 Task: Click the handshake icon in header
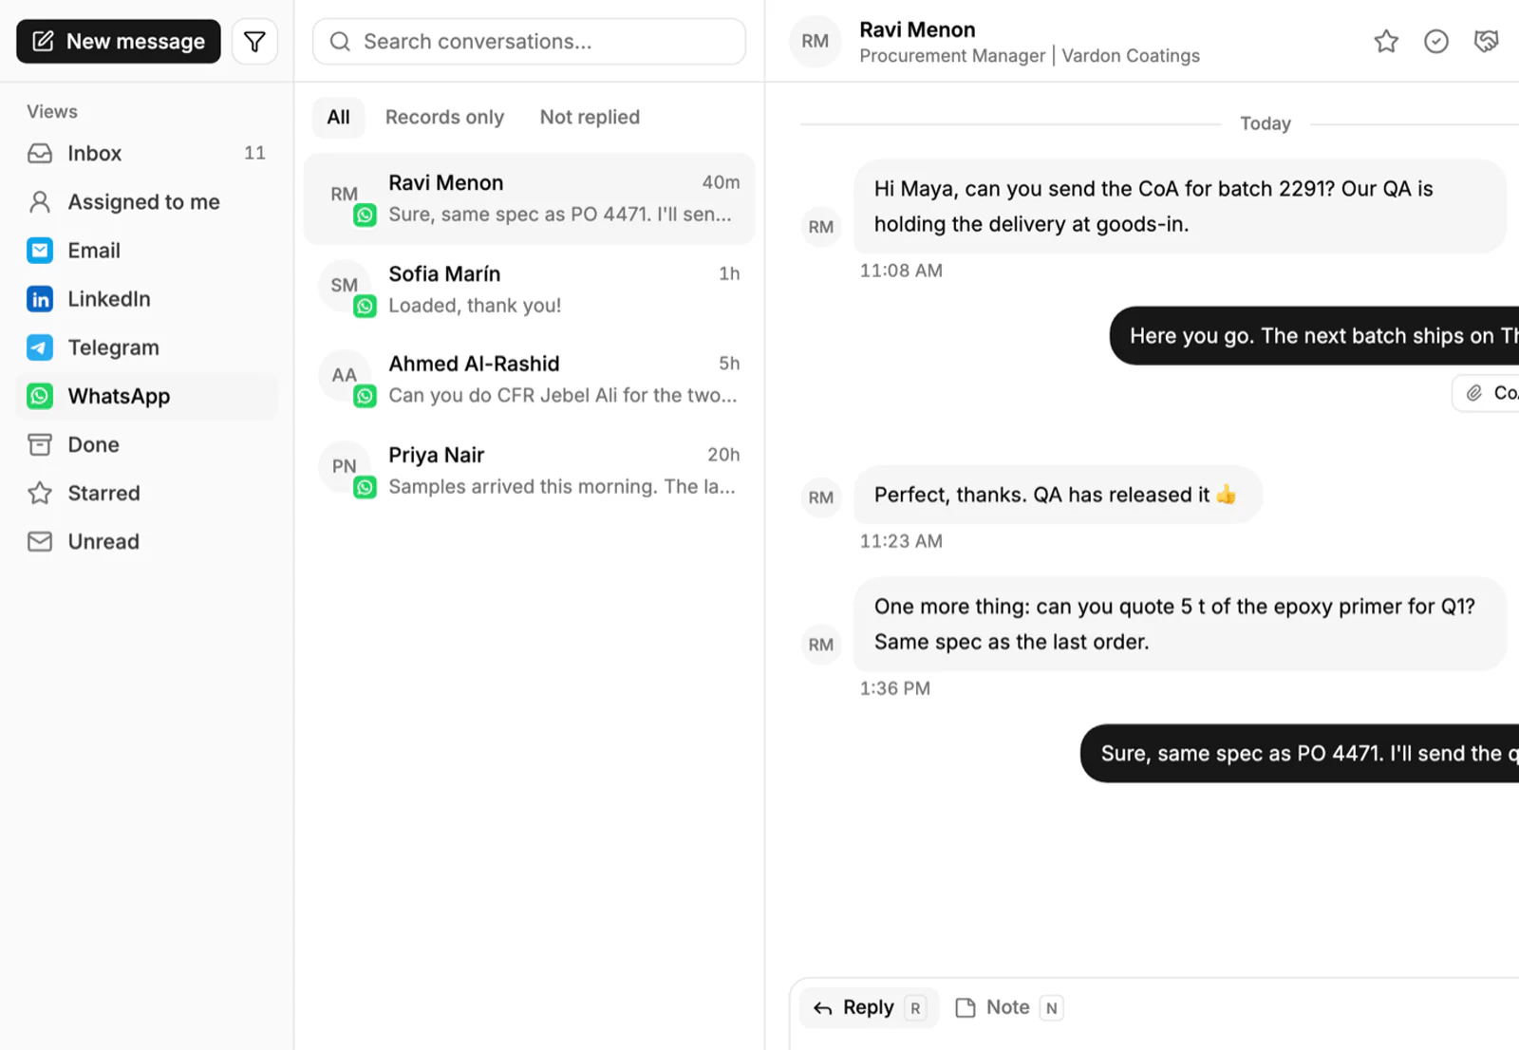(1486, 41)
